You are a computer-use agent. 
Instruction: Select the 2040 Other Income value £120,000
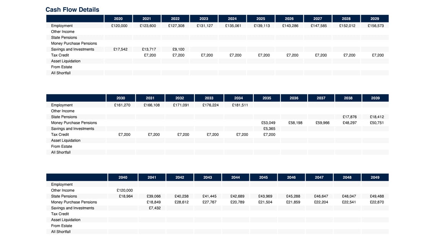point(125,190)
